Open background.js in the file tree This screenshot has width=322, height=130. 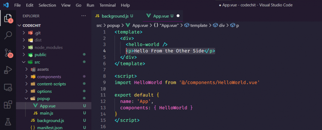click(53, 120)
